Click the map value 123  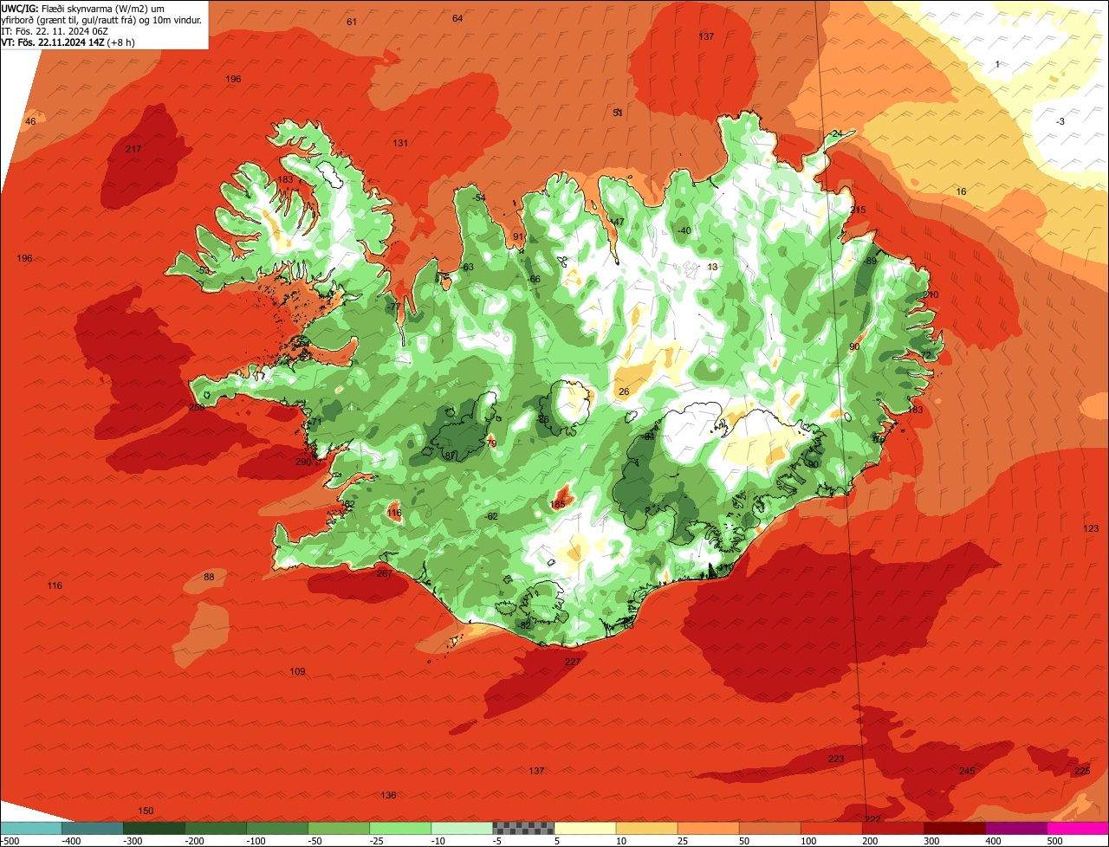pyautogui.click(x=1091, y=528)
